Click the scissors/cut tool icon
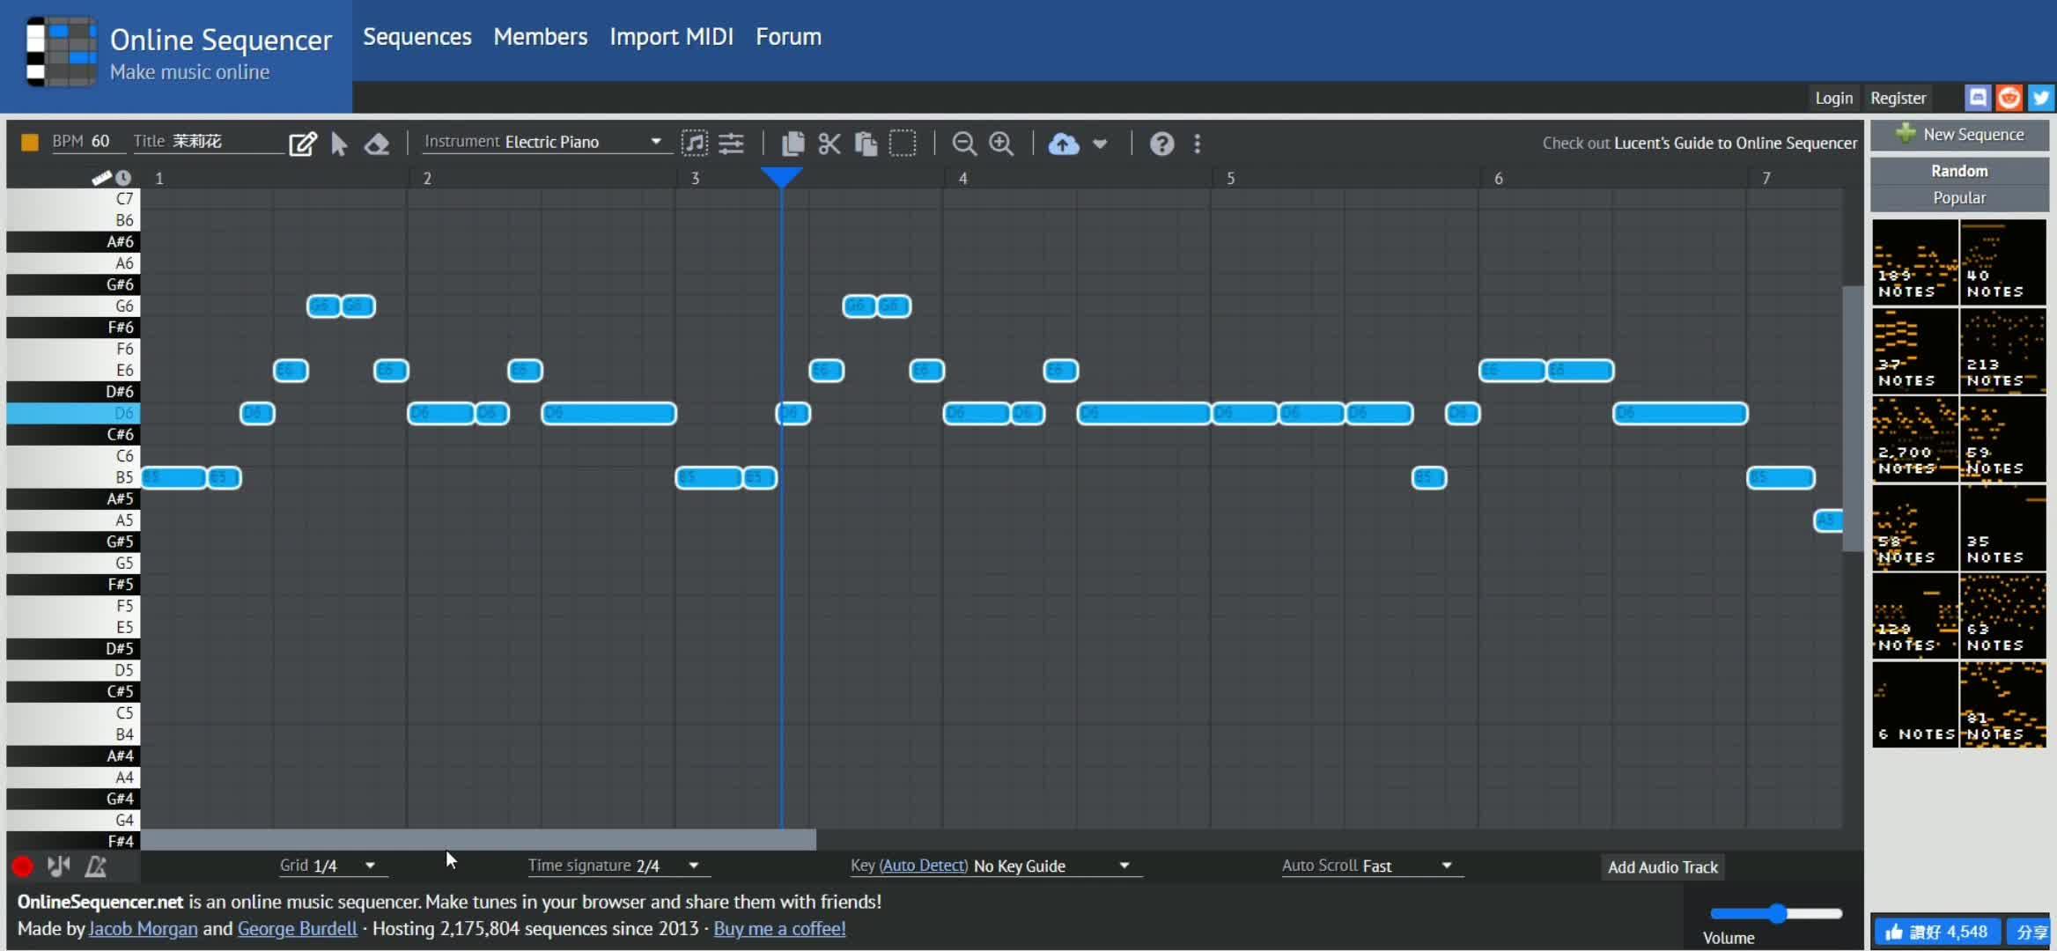The height and width of the screenshot is (951, 2057). click(828, 142)
